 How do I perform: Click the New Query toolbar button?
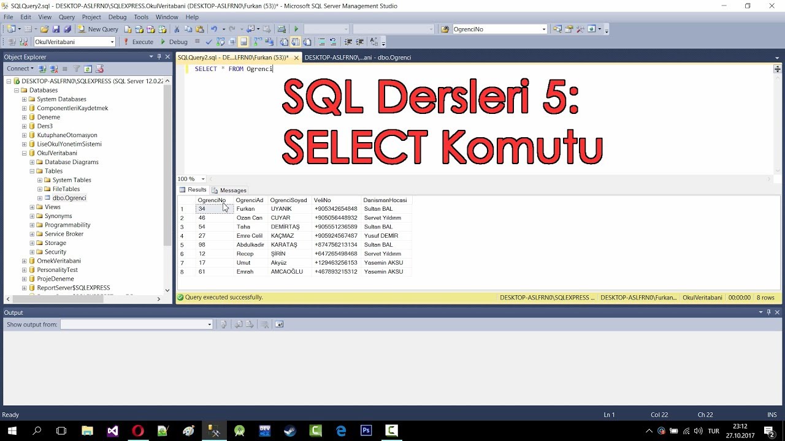coord(99,29)
